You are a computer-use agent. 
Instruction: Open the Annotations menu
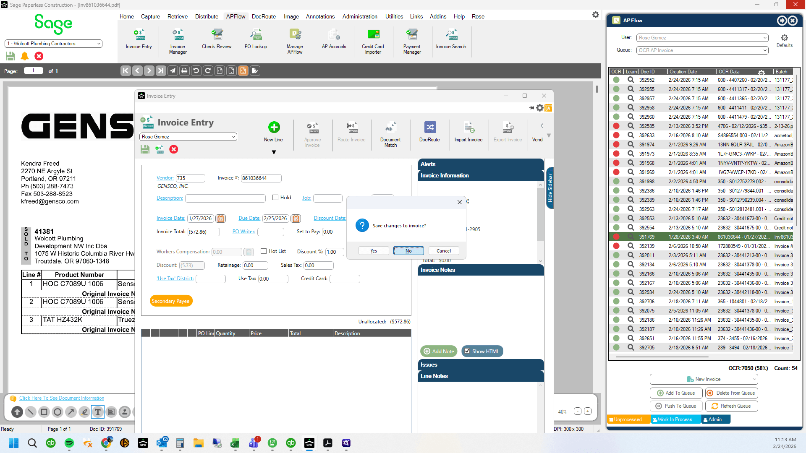[320, 16]
